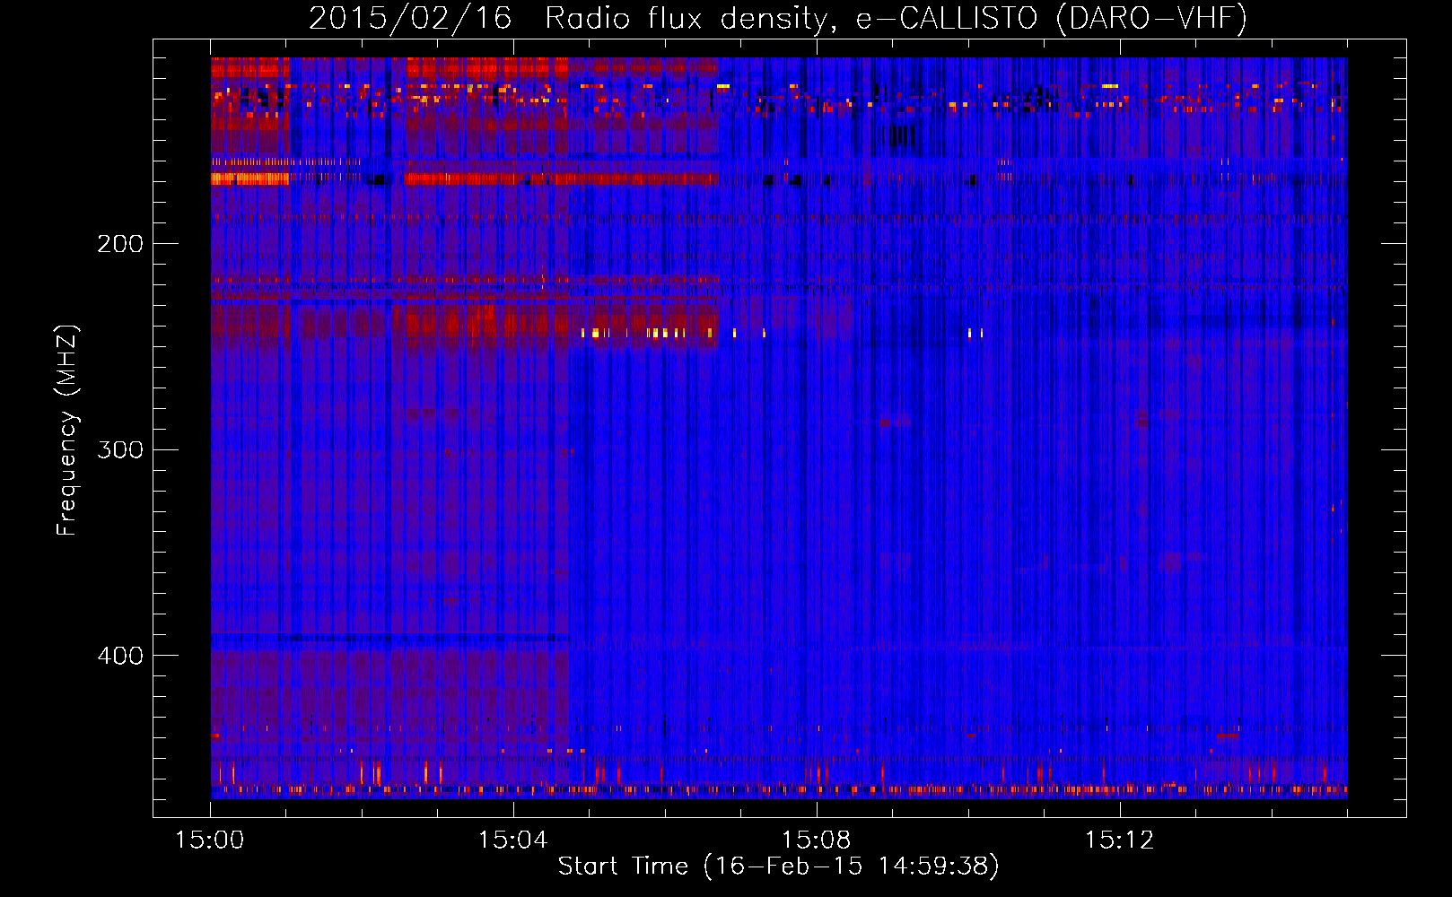Image resolution: width=1452 pixels, height=897 pixels.
Task: Click the '15:12' time tick label
Action: tap(1119, 840)
